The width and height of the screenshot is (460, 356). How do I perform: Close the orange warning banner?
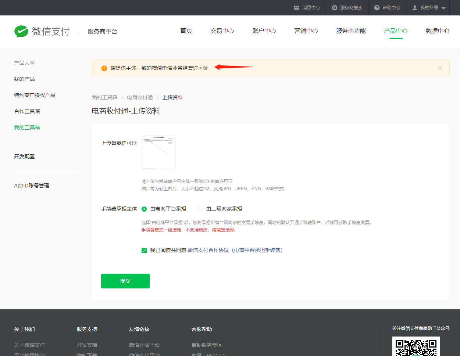[x=440, y=68]
